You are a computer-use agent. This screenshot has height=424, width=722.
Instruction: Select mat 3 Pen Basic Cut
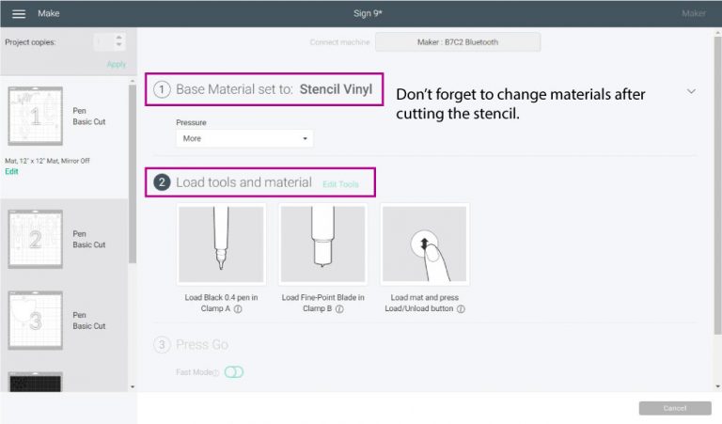pos(65,321)
